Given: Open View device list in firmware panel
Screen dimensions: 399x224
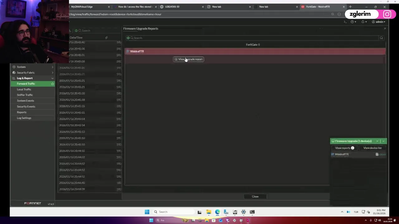Looking at the screenshot, I should pyautogui.click(x=372, y=148).
